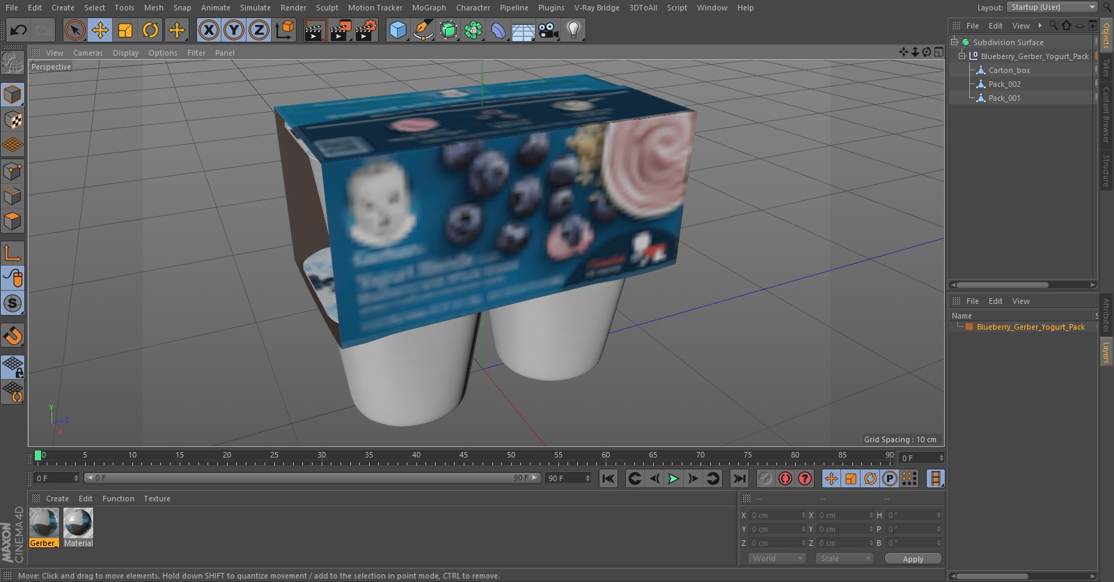The height and width of the screenshot is (582, 1114).
Task: Toggle record active objects button
Action: click(764, 478)
